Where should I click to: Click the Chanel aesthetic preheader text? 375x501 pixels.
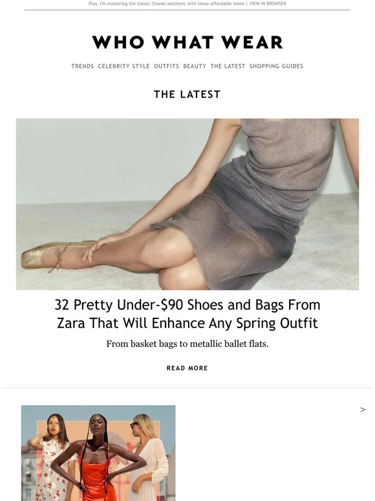tap(166, 3)
